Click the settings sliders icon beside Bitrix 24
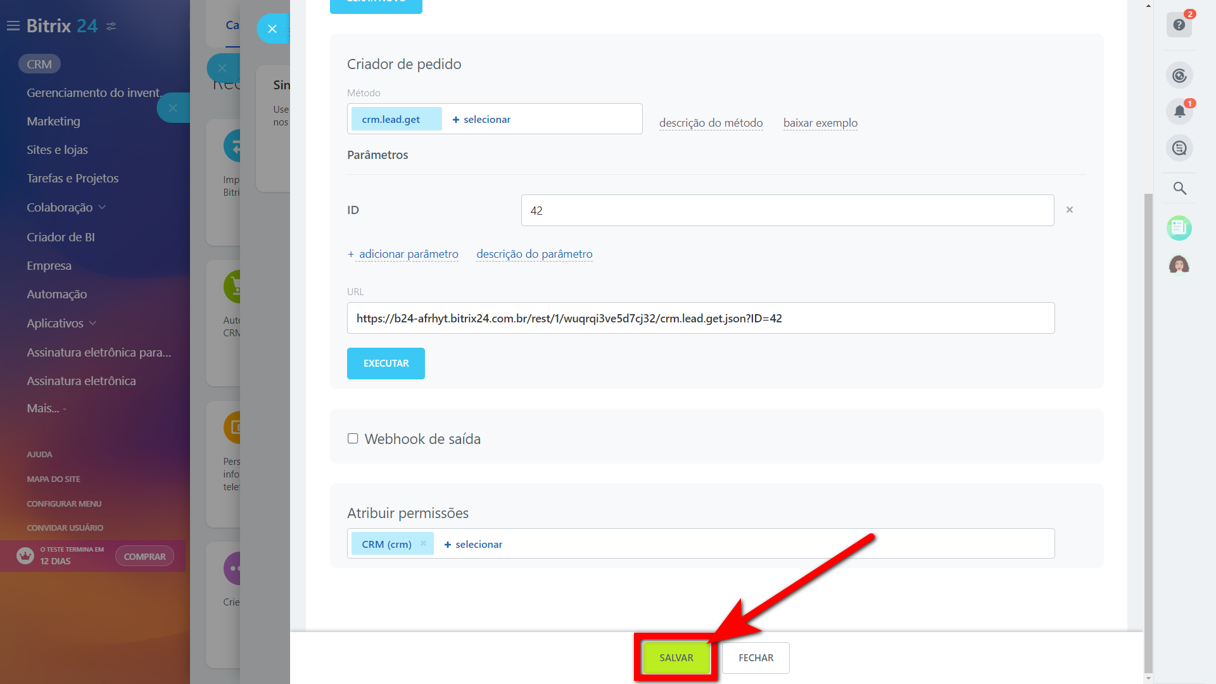 (111, 26)
